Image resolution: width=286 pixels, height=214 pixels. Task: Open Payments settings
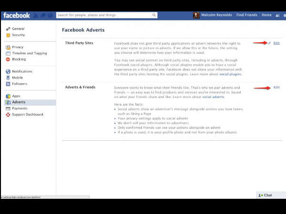pyautogui.click(x=20, y=108)
